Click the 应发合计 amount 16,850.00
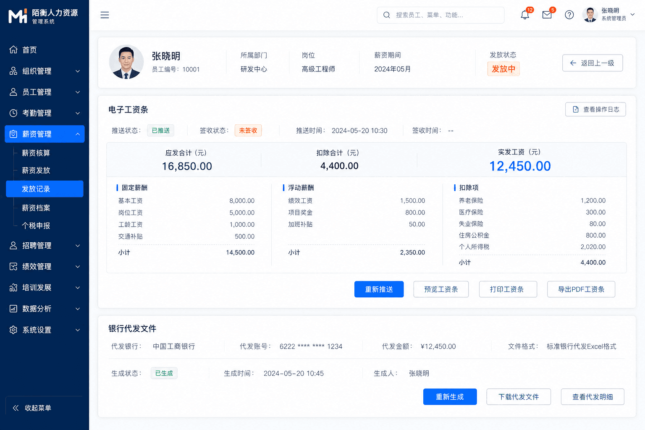This screenshot has width=645, height=430. click(x=187, y=166)
